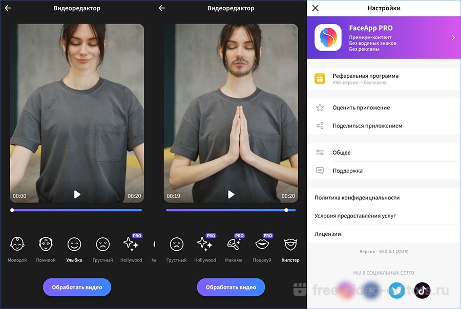The height and width of the screenshot is (309, 461).
Task: Tap the Facebook social icon
Action: (371, 290)
